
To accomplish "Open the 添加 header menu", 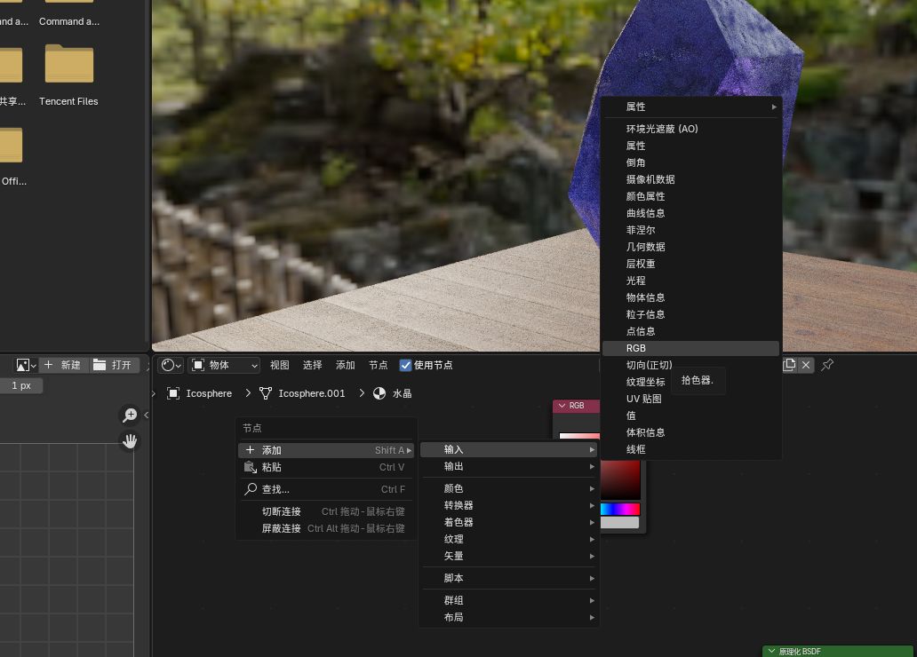I will pyautogui.click(x=345, y=365).
